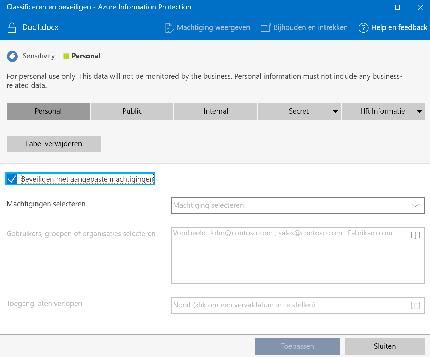The image size is (430, 357).
Task: Apply the Internal sensitivity label
Action: click(216, 111)
